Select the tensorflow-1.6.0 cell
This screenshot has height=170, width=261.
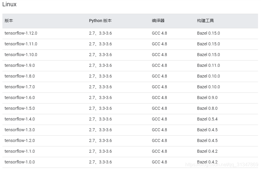point(20,98)
